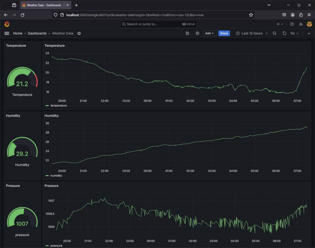The image size is (315, 248).
Task: Open the browser extensions icon
Action: click(x=301, y=15)
